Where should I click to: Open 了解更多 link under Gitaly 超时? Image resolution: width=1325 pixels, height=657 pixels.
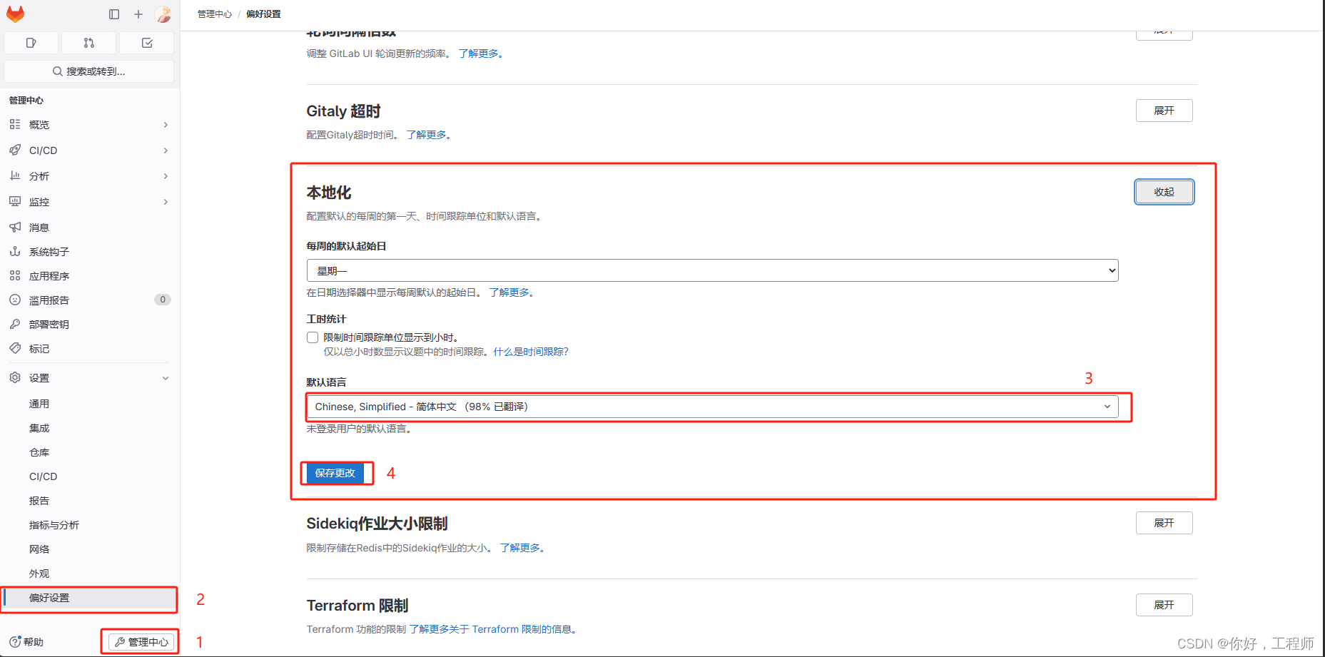(429, 135)
